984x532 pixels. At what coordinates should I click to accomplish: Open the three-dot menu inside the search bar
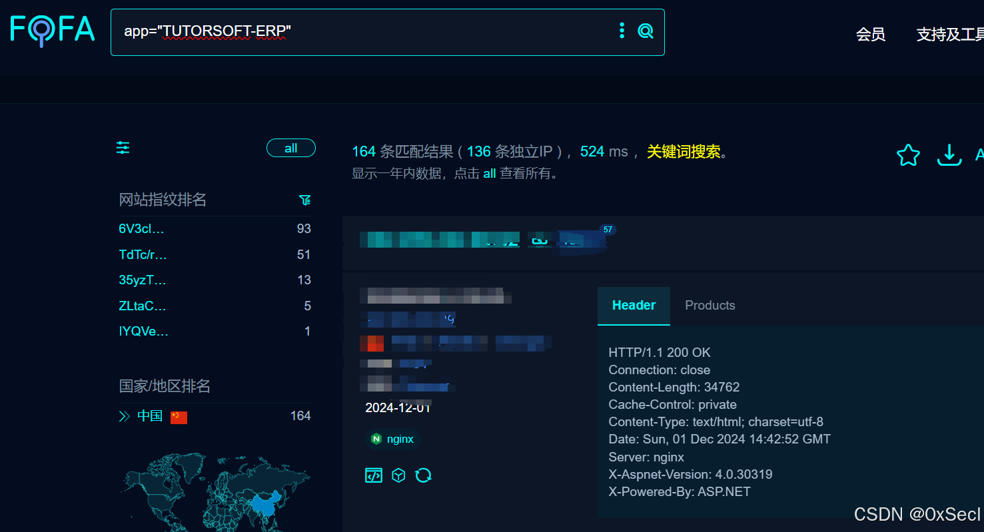622,31
